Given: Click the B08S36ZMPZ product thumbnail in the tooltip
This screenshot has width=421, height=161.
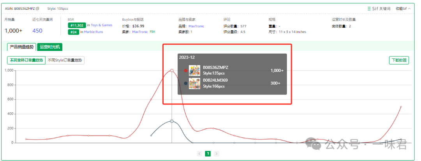Looking at the screenshot, I should tap(195, 70).
